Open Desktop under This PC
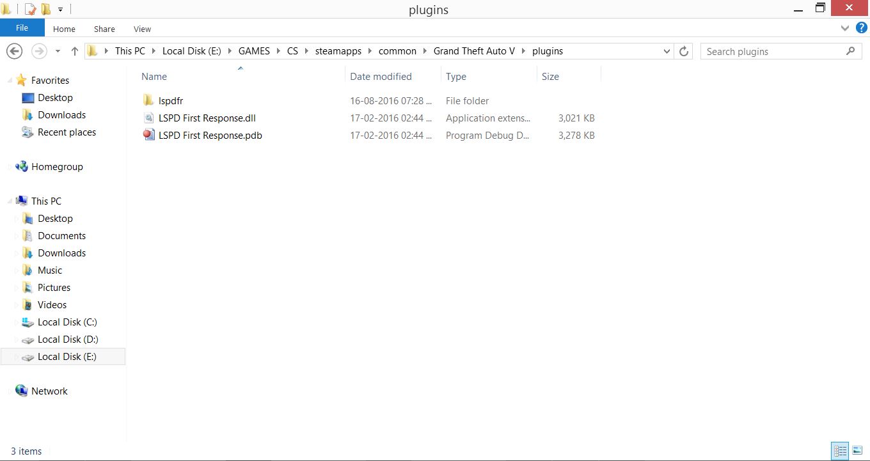870x461 pixels. (x=55, y=219)
